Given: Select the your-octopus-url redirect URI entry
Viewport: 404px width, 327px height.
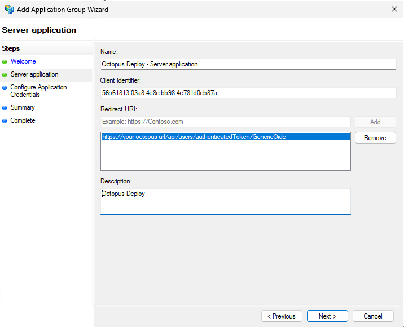Looking at the screenshot, I should coord(194,137).
